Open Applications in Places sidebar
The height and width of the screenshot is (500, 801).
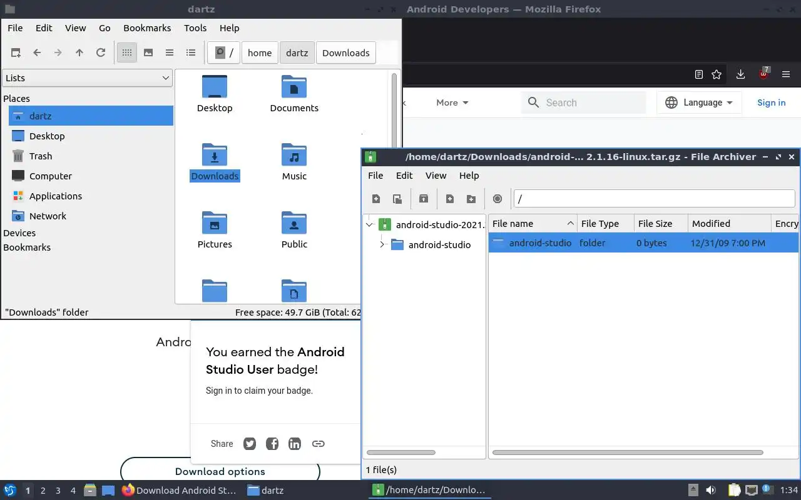[91, 196]
